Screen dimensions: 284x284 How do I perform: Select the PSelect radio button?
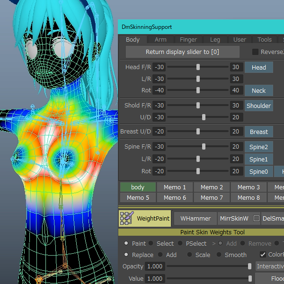(x=180, y=243)
